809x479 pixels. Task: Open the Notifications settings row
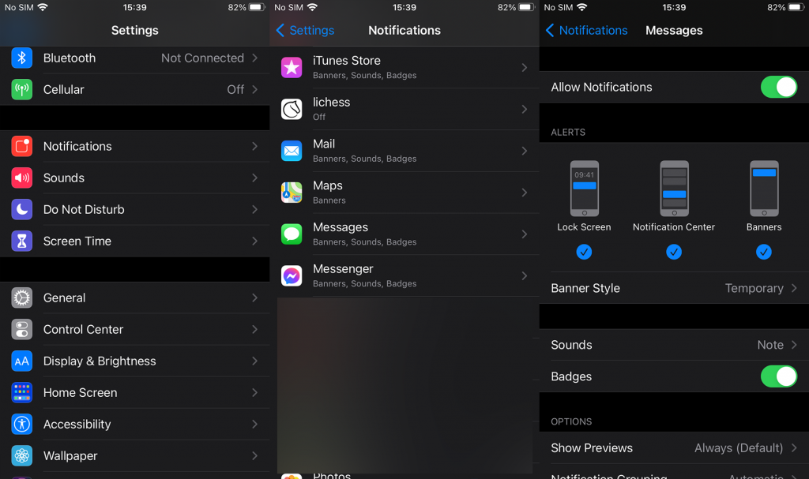pos(134,147)
